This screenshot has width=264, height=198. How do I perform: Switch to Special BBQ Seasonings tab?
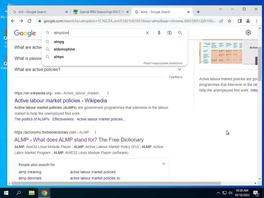click(101, 12)
